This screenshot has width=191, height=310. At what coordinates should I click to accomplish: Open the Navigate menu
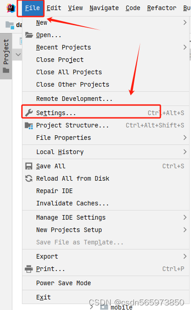tap(104, 8)
